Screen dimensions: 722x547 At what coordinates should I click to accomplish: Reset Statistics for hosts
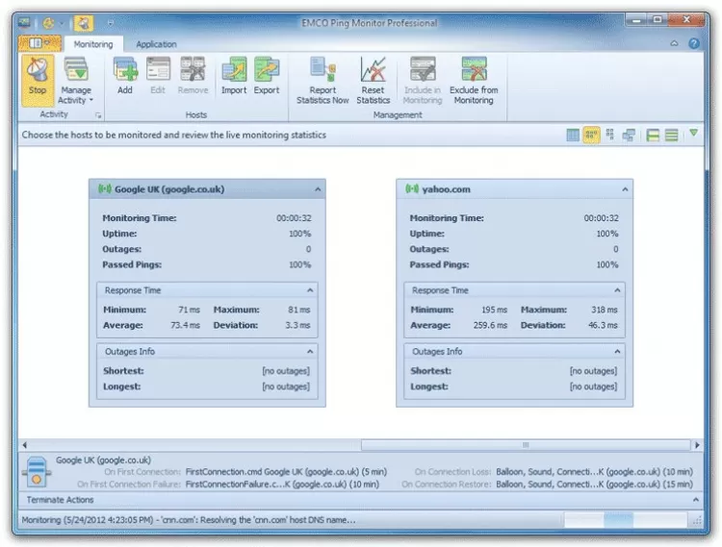pos(373,80)
